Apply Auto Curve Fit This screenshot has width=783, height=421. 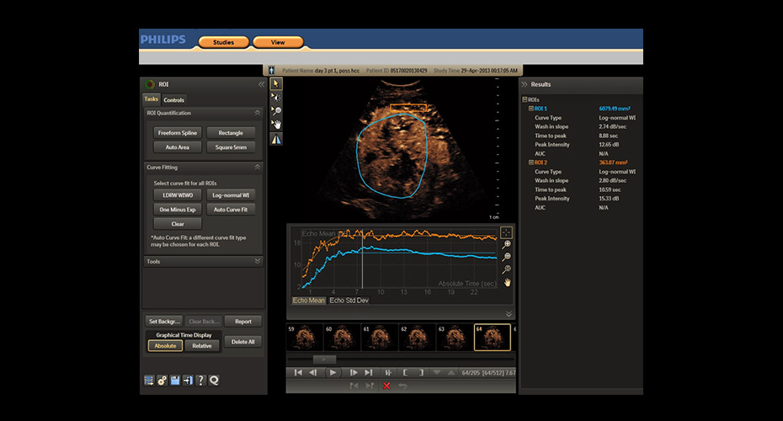point(230,209)
